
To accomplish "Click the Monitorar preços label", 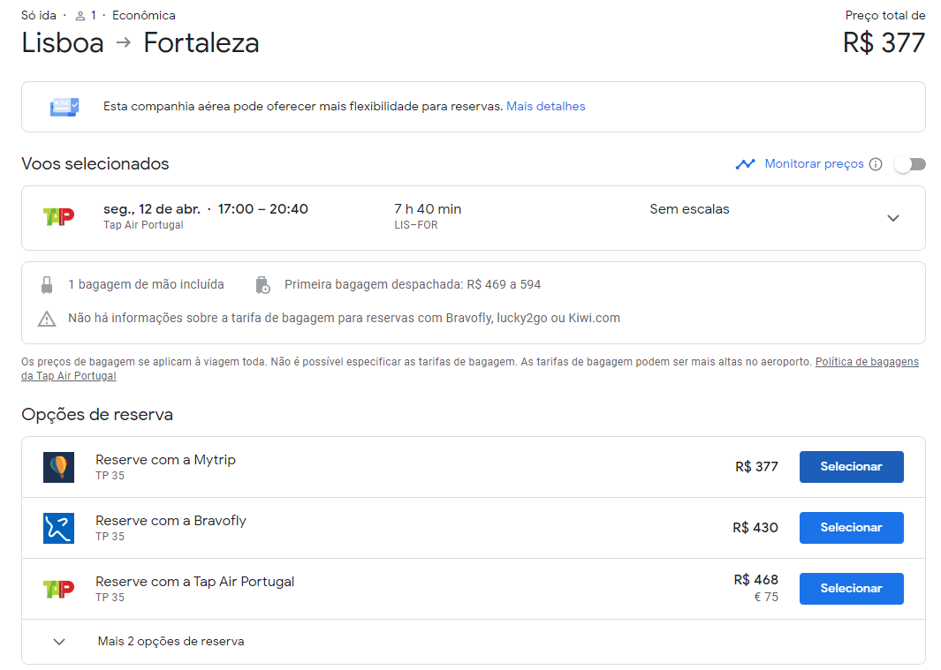I will click(814, 164).
